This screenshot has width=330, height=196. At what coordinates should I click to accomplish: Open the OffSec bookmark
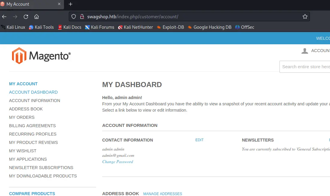click(x=245, y=27)
